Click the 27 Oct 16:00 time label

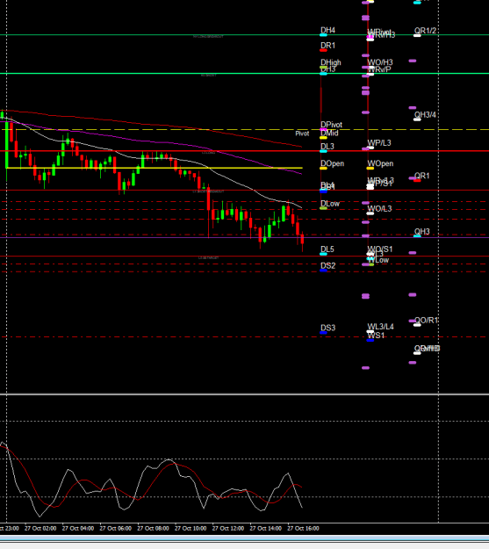(303, 528)
